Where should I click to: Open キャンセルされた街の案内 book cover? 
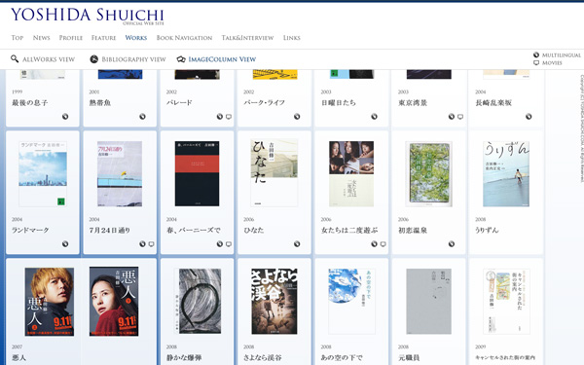(506, 301)
